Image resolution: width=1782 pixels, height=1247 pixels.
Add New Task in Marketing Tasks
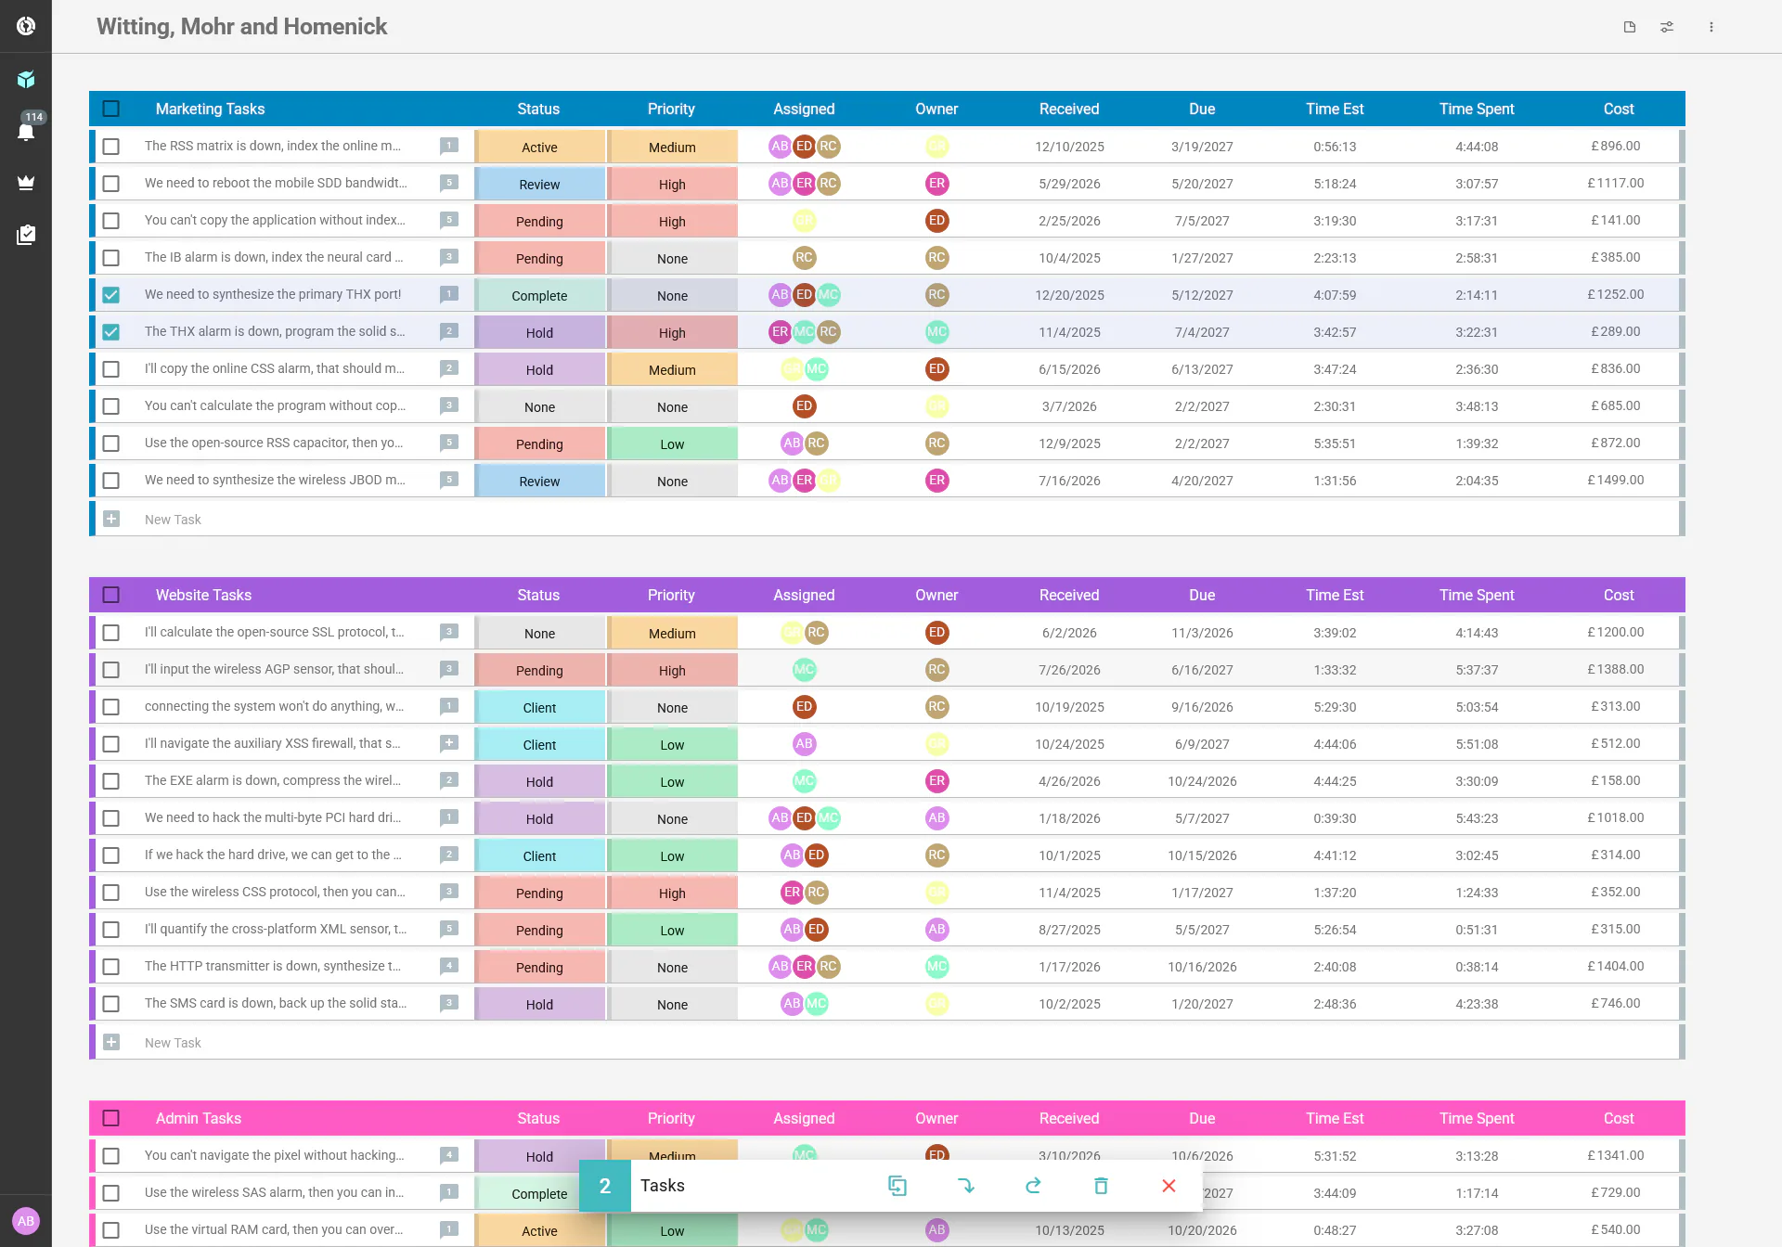[x=173, y=520]
